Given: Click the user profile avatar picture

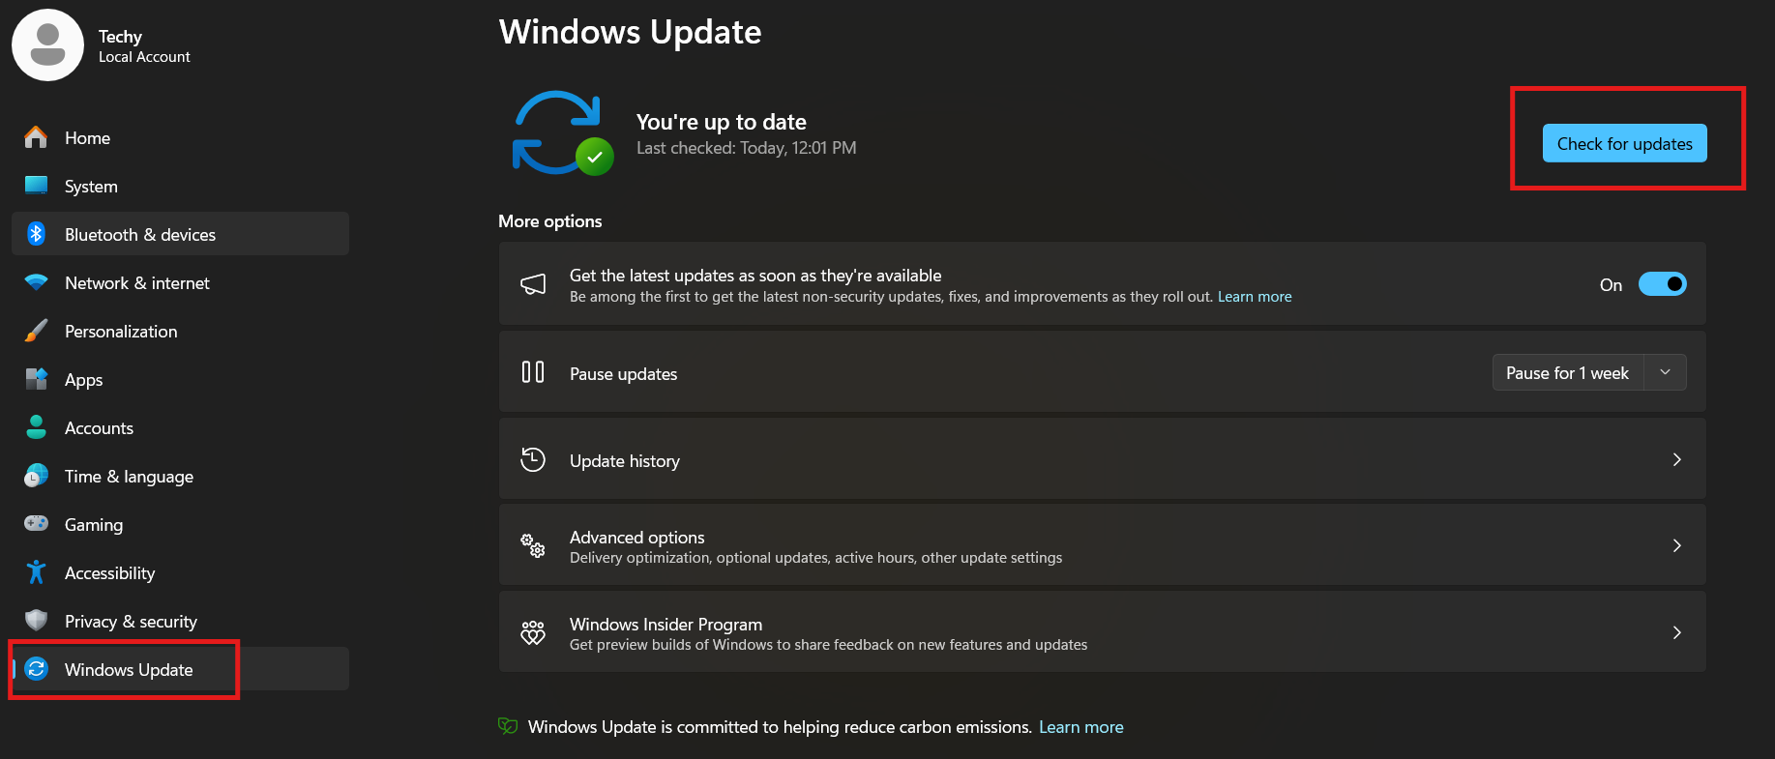Looking at the screenshot, I should pos(47,45).
